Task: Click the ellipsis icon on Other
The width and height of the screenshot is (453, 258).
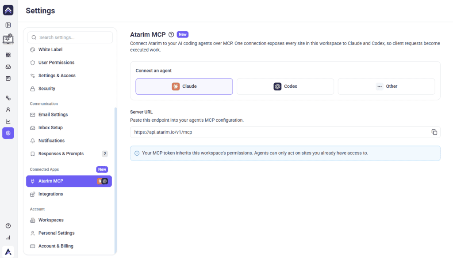Action: click(379, 86)
